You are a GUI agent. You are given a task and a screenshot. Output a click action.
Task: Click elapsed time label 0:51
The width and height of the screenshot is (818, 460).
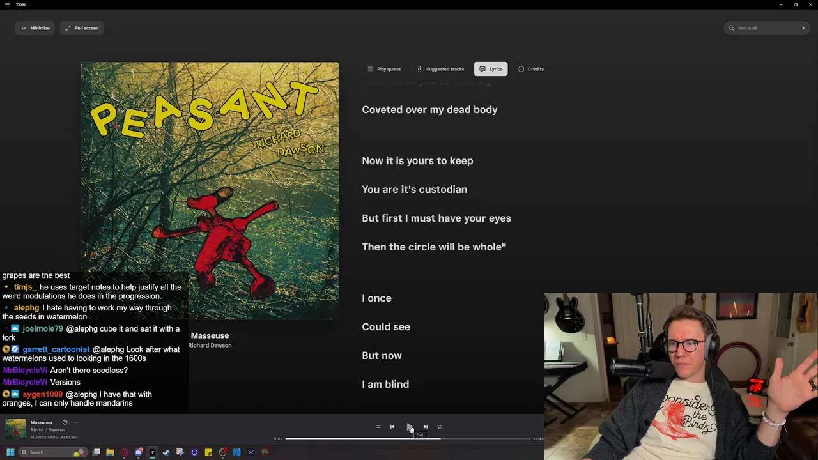(x=278, y=439)
